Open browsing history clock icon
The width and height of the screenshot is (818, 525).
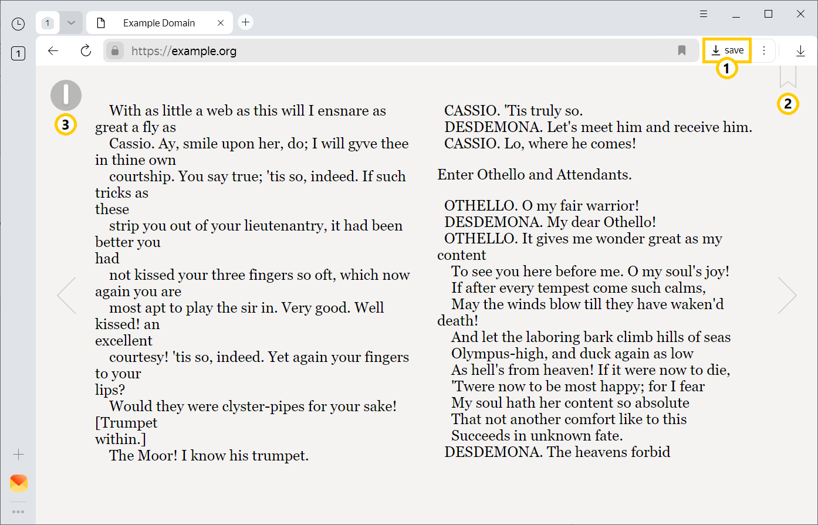pos(18,24)
